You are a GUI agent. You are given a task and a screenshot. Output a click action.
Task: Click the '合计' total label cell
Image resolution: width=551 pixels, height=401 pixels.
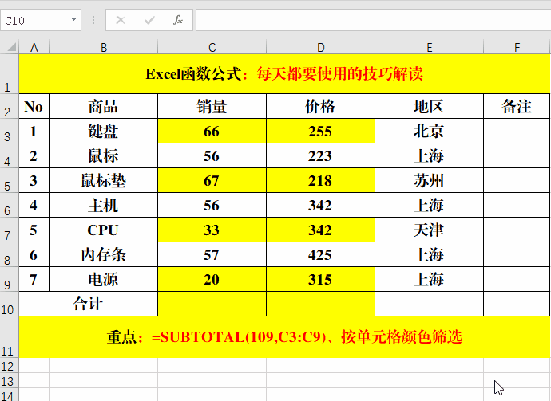pos(88,304)
